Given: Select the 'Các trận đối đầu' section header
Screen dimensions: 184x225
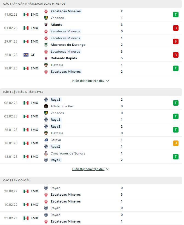Looking at the screenshot, I should [17, 180].
